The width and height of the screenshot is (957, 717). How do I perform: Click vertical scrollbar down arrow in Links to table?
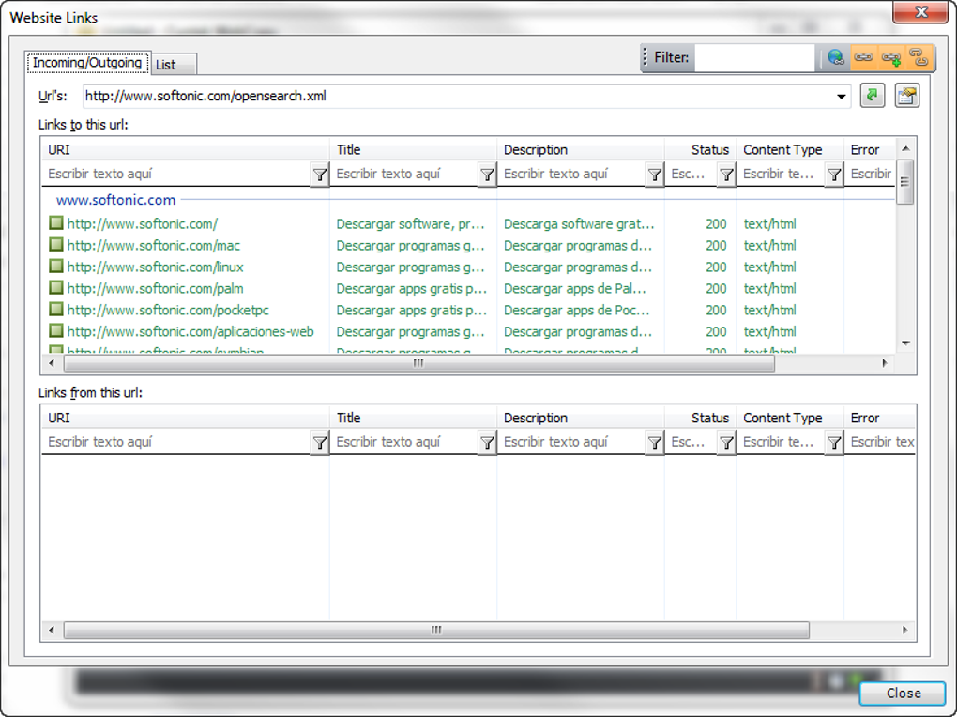click(x=905, y=343)
